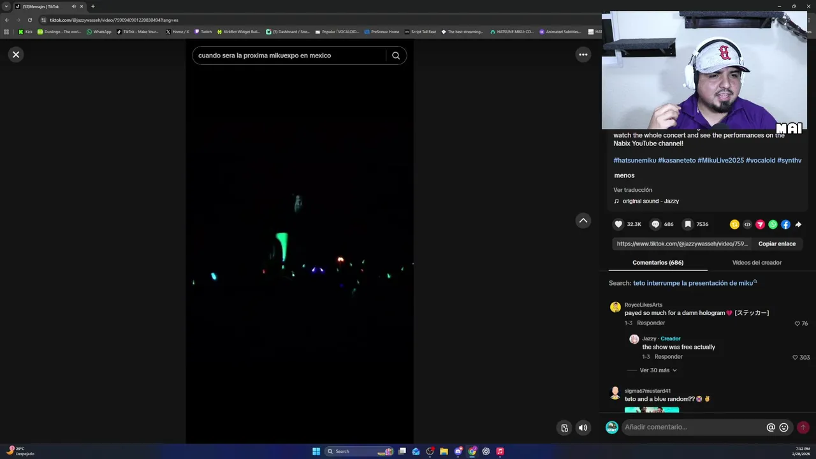816x459 pixels.
Task: Save video with the bookmark icon
Action: click(688, 224)
